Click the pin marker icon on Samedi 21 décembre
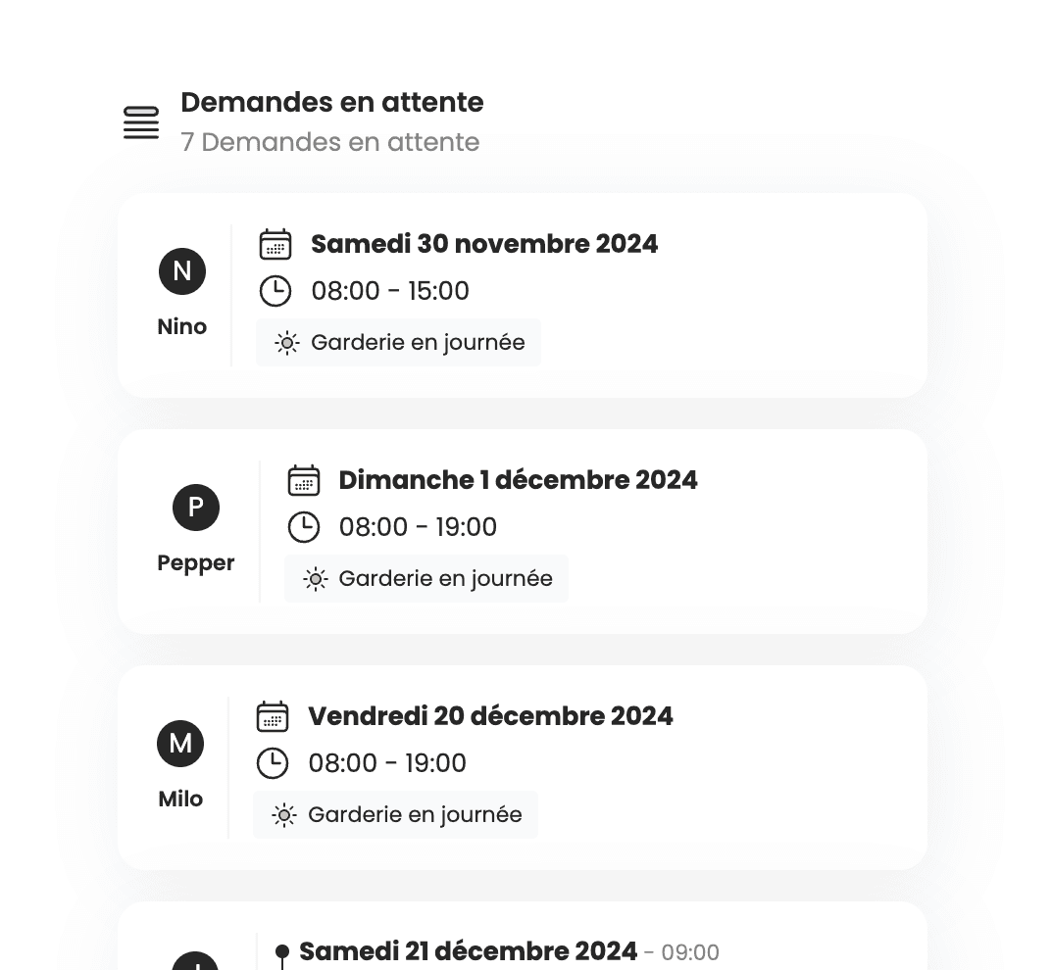The image size is (1051, 970). pos(281,950)
